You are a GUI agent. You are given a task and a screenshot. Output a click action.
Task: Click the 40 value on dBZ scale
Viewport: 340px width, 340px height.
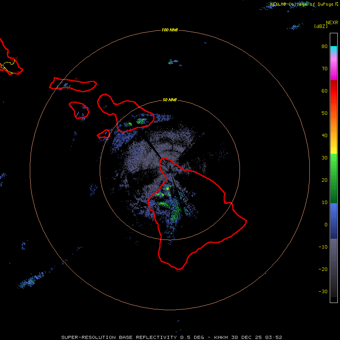pos(325,136)
